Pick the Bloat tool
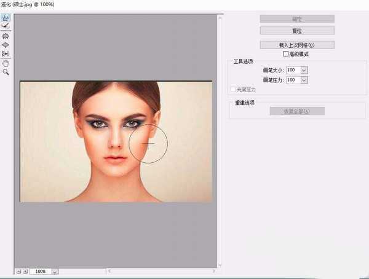 pyautogui.click(x=6, y=45)
